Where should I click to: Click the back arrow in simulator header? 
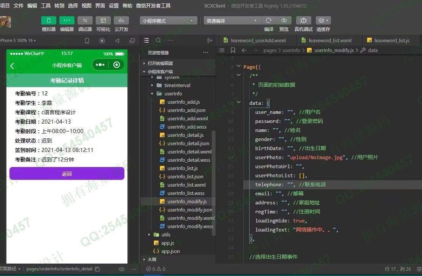click(x=12, y=66)
